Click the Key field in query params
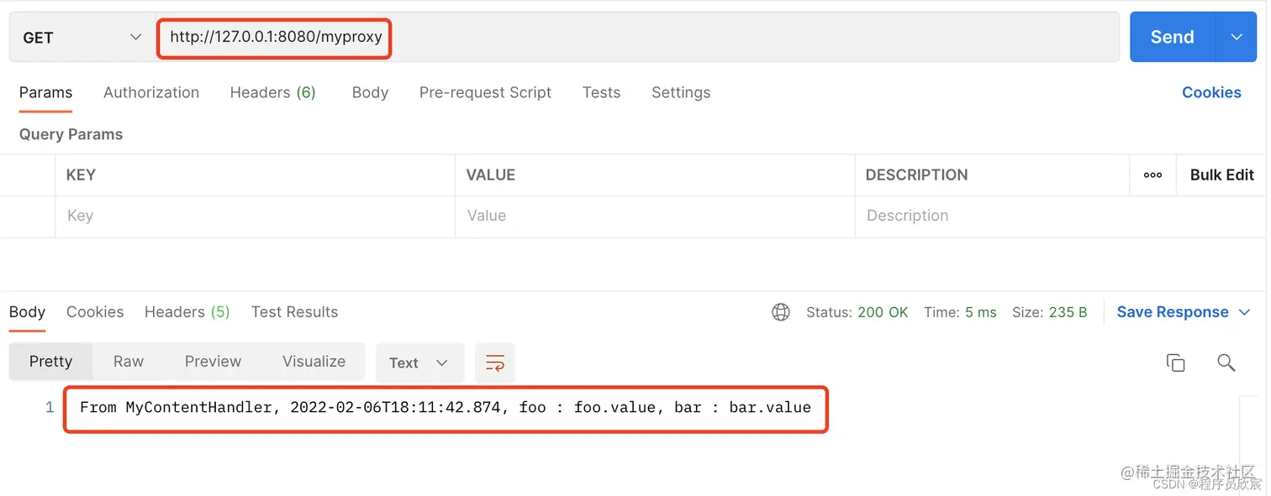1271x496 pixels. click(x=255, y=216)
